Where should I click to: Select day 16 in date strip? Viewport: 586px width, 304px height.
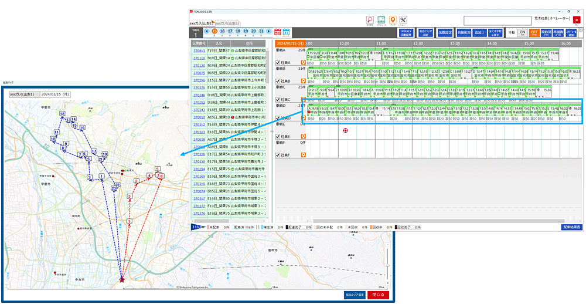(222, 32)
